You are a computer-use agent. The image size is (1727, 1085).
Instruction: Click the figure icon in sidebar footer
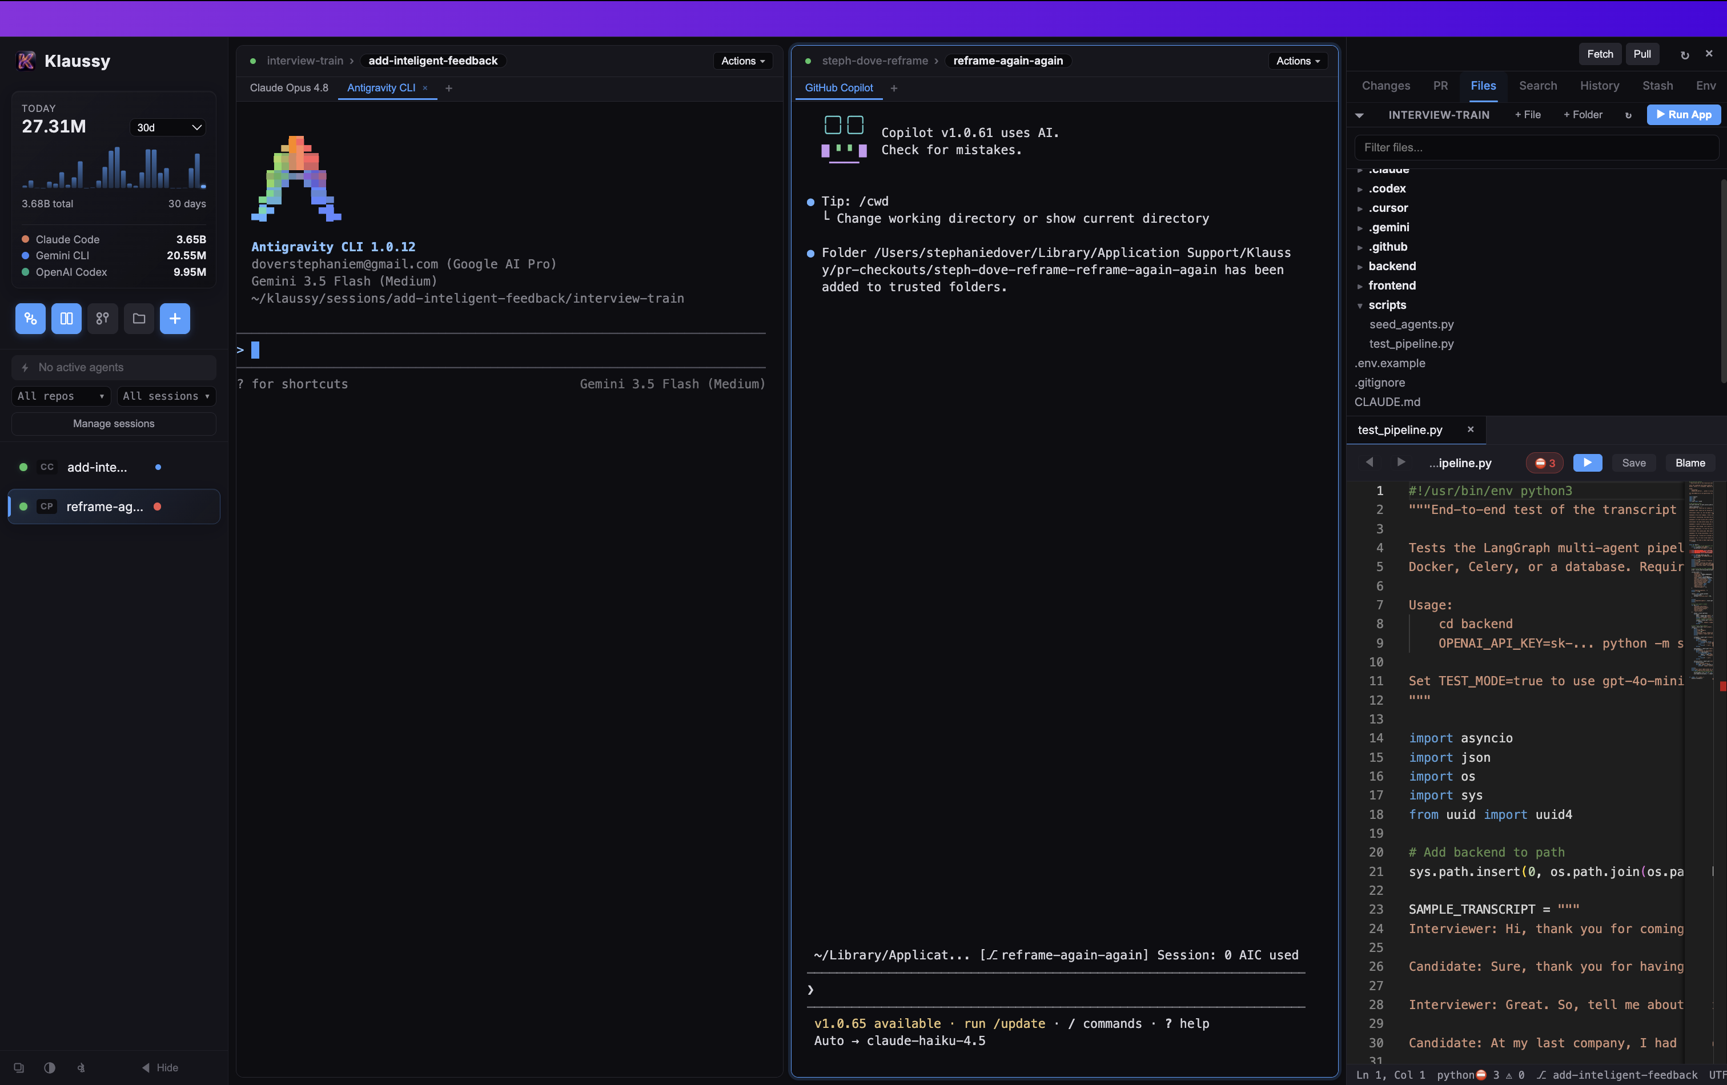pyautogui.click(x=81, y=1067)
